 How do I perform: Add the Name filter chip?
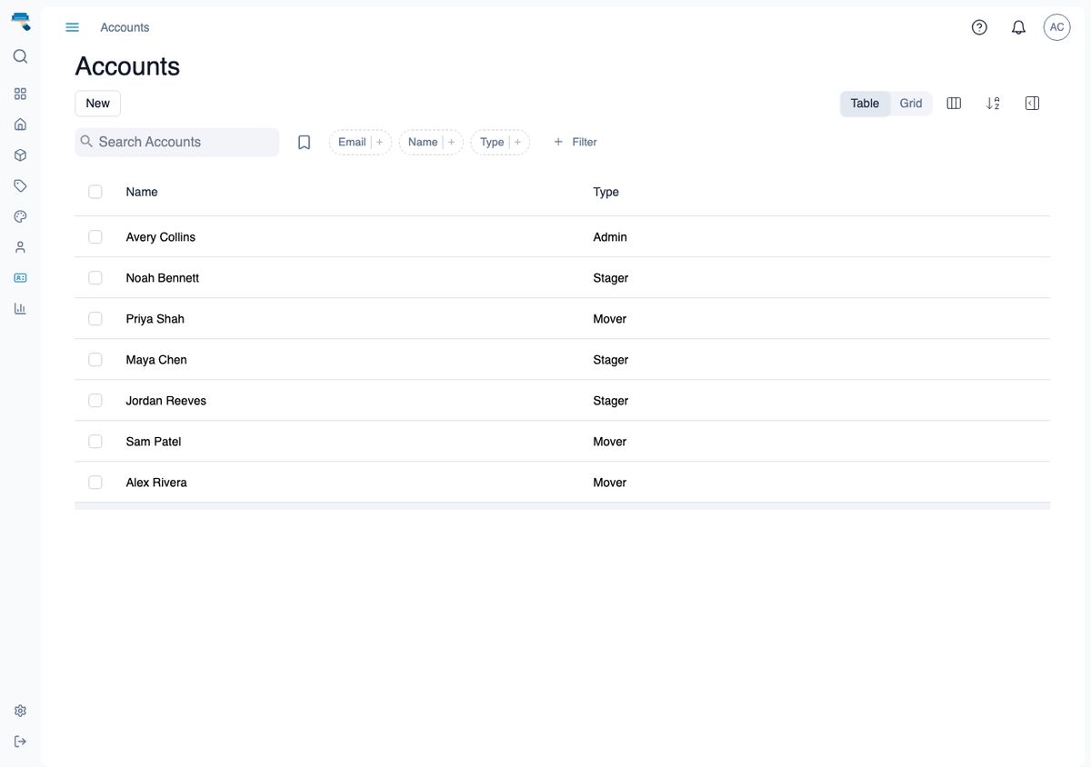[x=431, y=142]
